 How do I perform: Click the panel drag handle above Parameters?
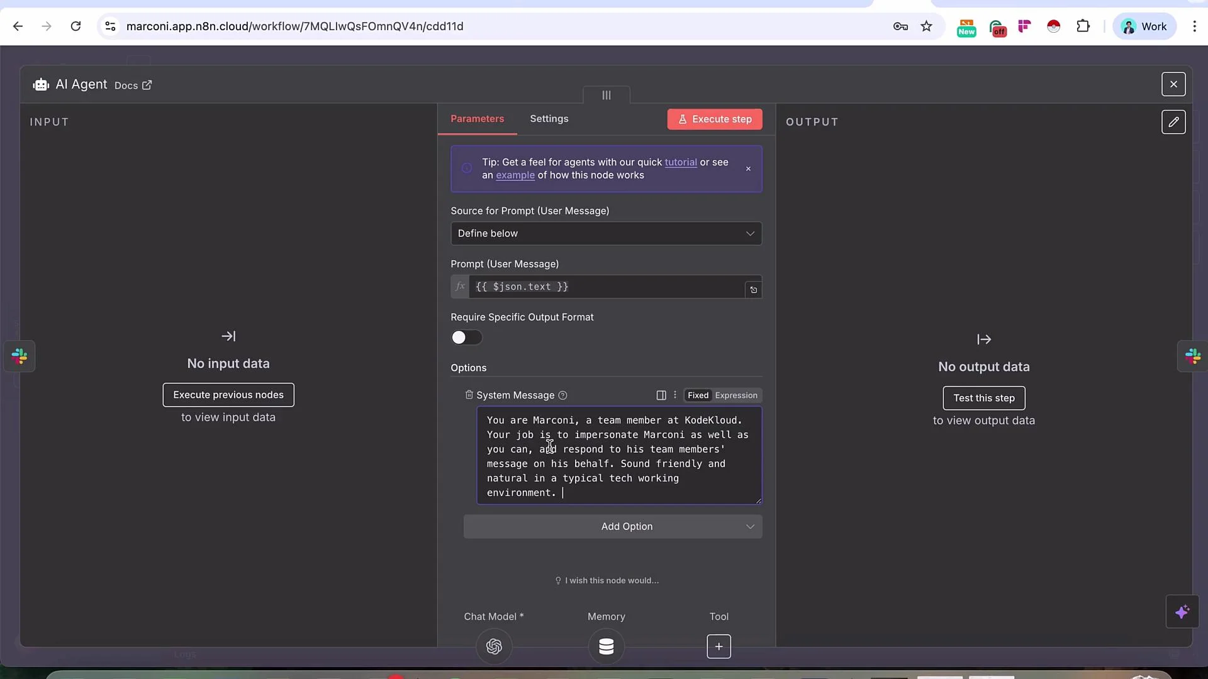pos(607,95)
